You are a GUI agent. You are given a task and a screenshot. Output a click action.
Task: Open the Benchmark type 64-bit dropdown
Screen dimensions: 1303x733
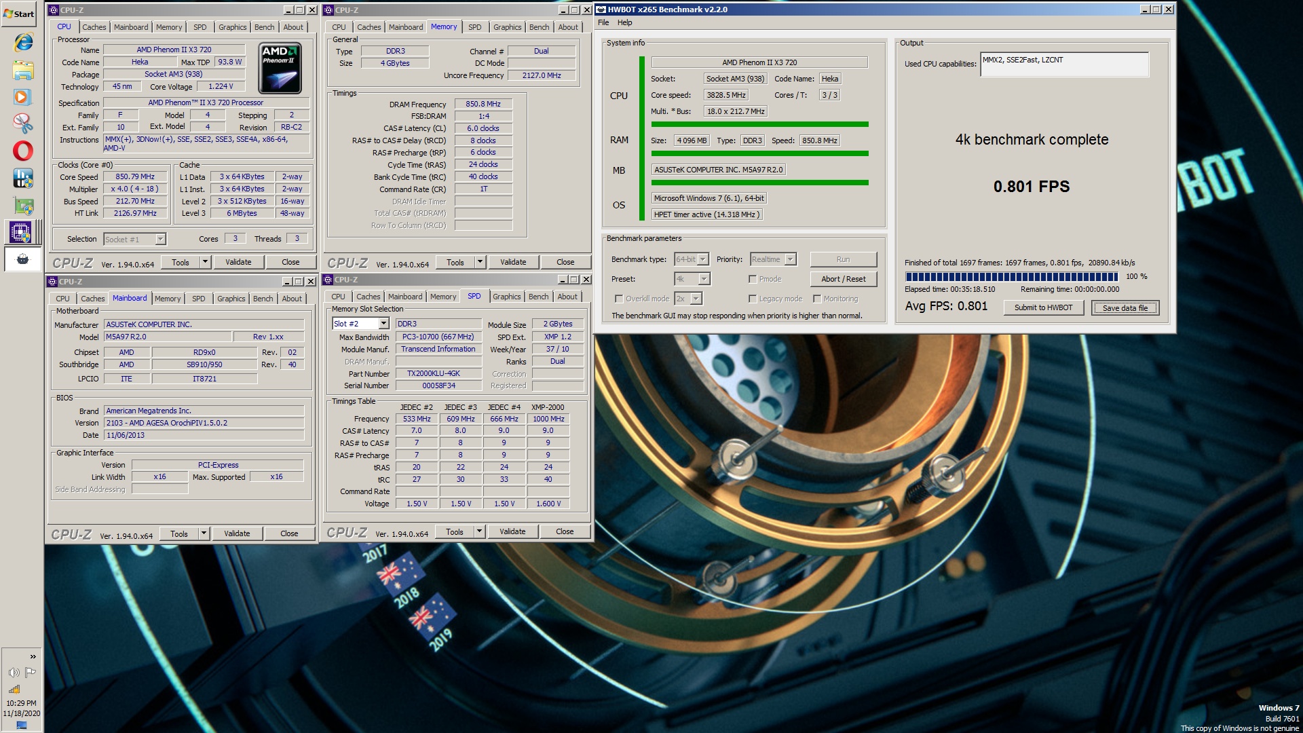[703, 259]
